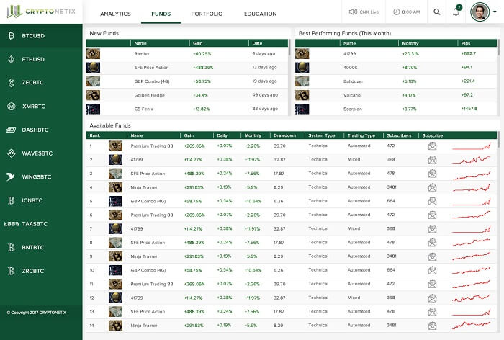Viewport: 504px width, 340px height.
Task: Select the BTCUSD Bitcoin icon in sidebar
Action: pos(12,35)
